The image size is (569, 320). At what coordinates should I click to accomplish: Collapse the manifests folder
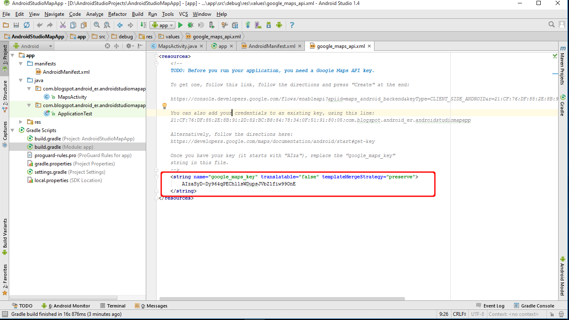coord(20,63)
